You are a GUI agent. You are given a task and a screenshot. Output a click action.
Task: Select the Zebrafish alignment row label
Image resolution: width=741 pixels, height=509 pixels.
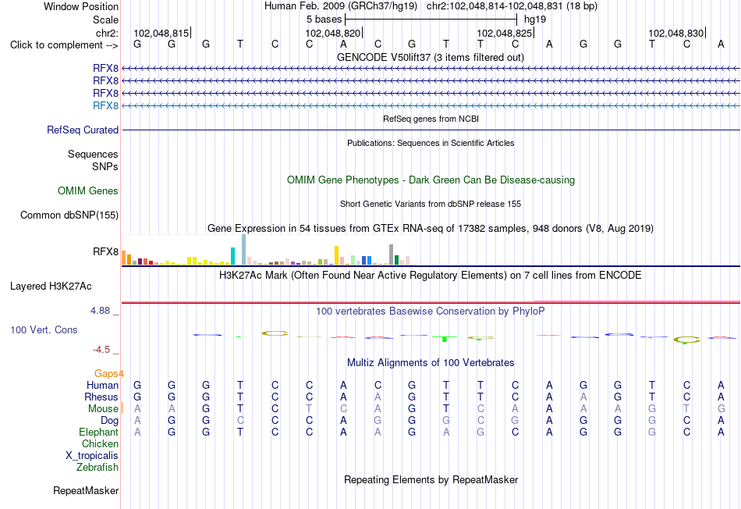[97, 468]
